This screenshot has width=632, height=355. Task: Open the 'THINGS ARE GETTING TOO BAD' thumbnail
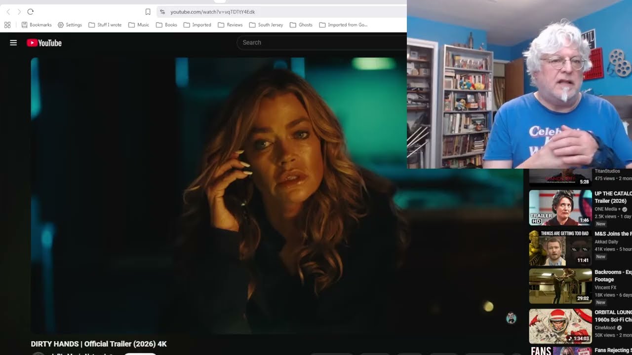[x=560, y=248]
